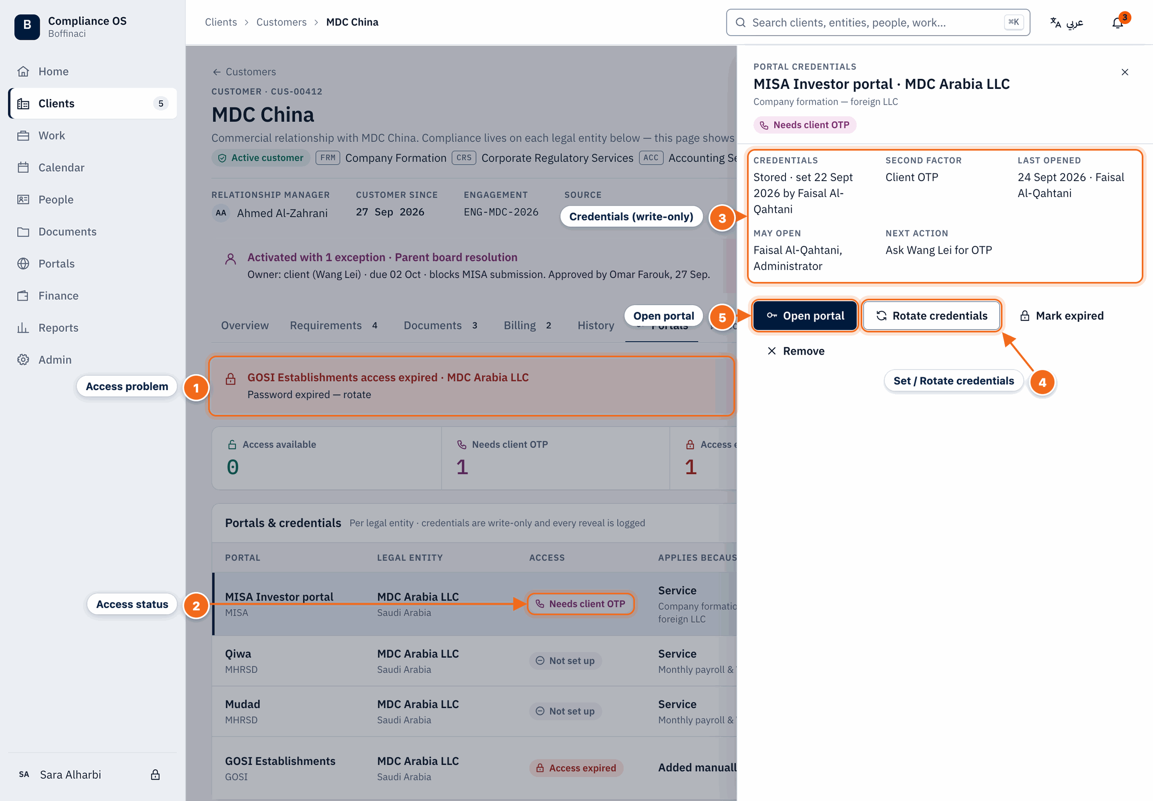Open Portals from the sidebar
Viewport: 1153px width, 801px height.
[92, 263]
